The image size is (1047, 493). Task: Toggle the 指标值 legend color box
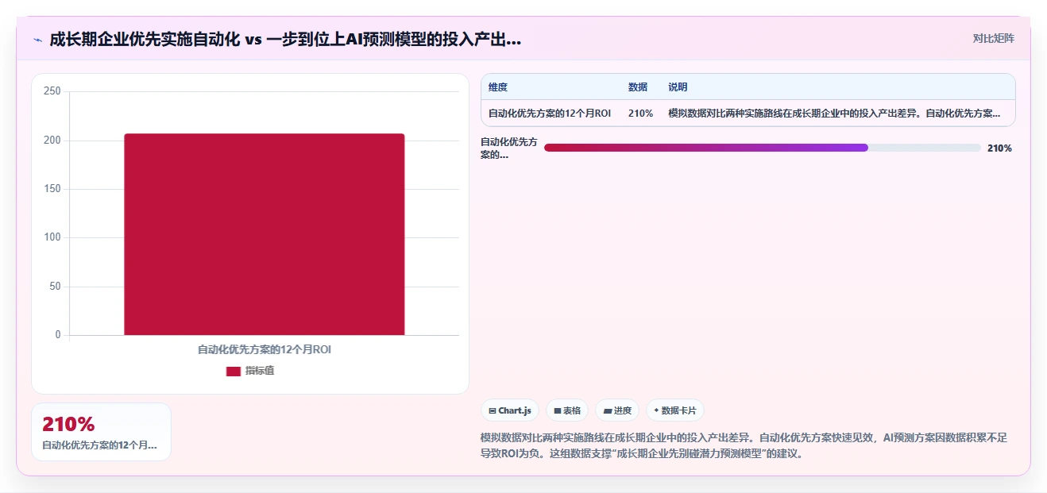234,371
